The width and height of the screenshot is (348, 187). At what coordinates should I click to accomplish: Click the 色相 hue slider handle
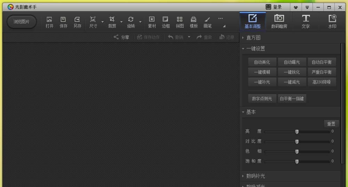pos(297,151)
